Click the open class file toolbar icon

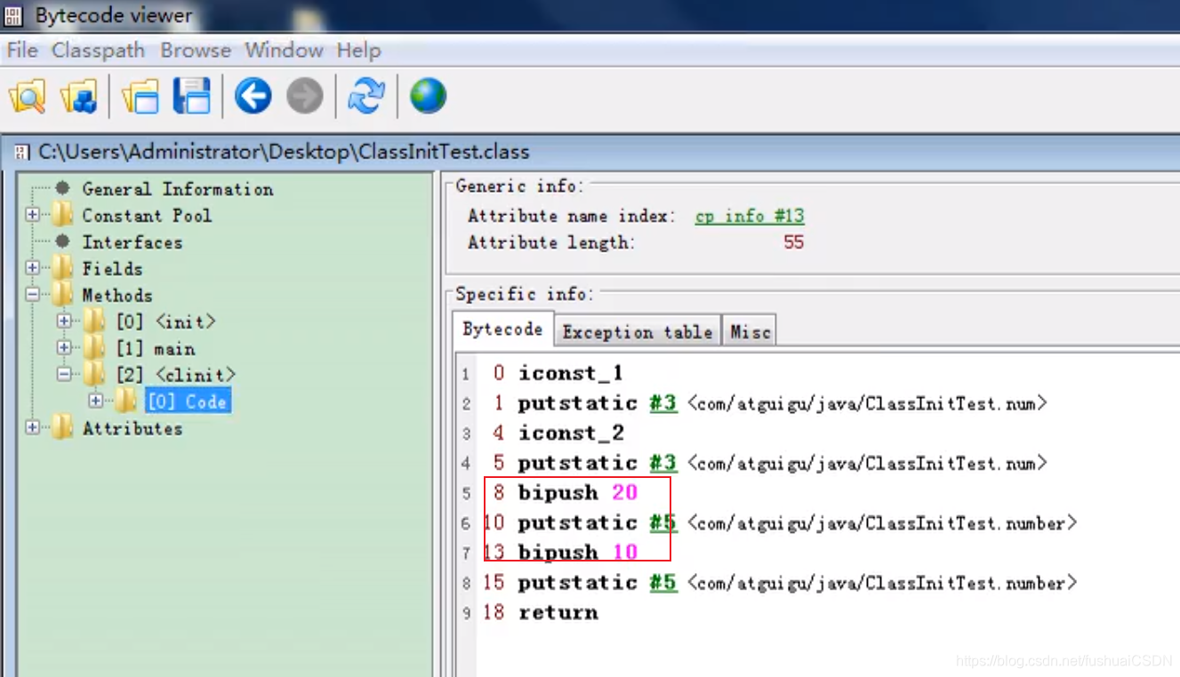(28, 96)
